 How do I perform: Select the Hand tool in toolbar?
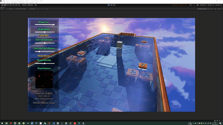[x=2, y=5]
